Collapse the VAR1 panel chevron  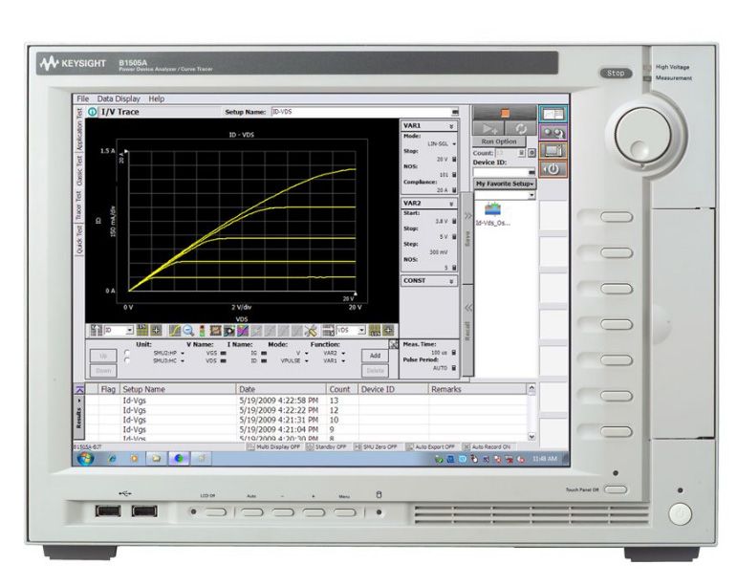tap(451, 126)
